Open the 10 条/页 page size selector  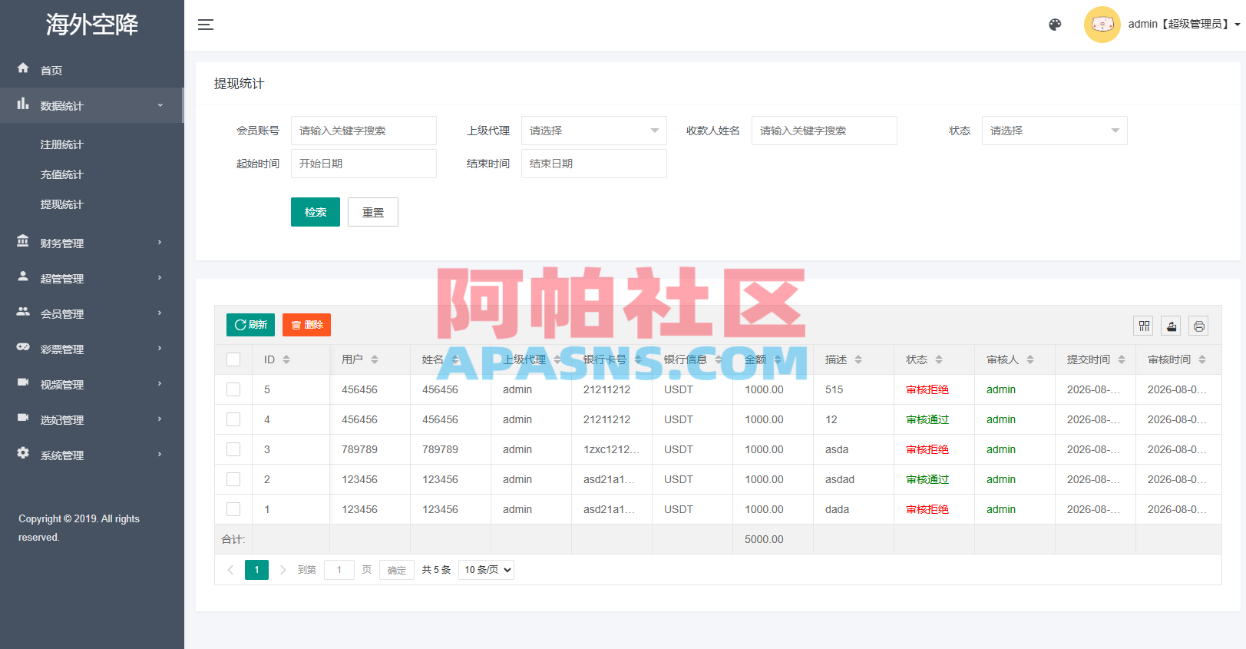486,570
